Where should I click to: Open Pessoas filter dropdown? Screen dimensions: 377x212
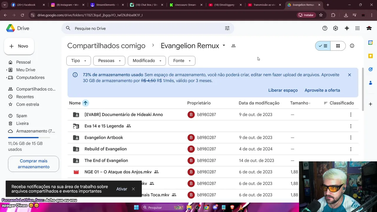point(109,61)
